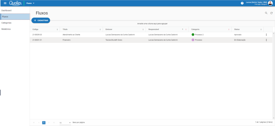Open the hamburger main menu

tap(5, 3)
